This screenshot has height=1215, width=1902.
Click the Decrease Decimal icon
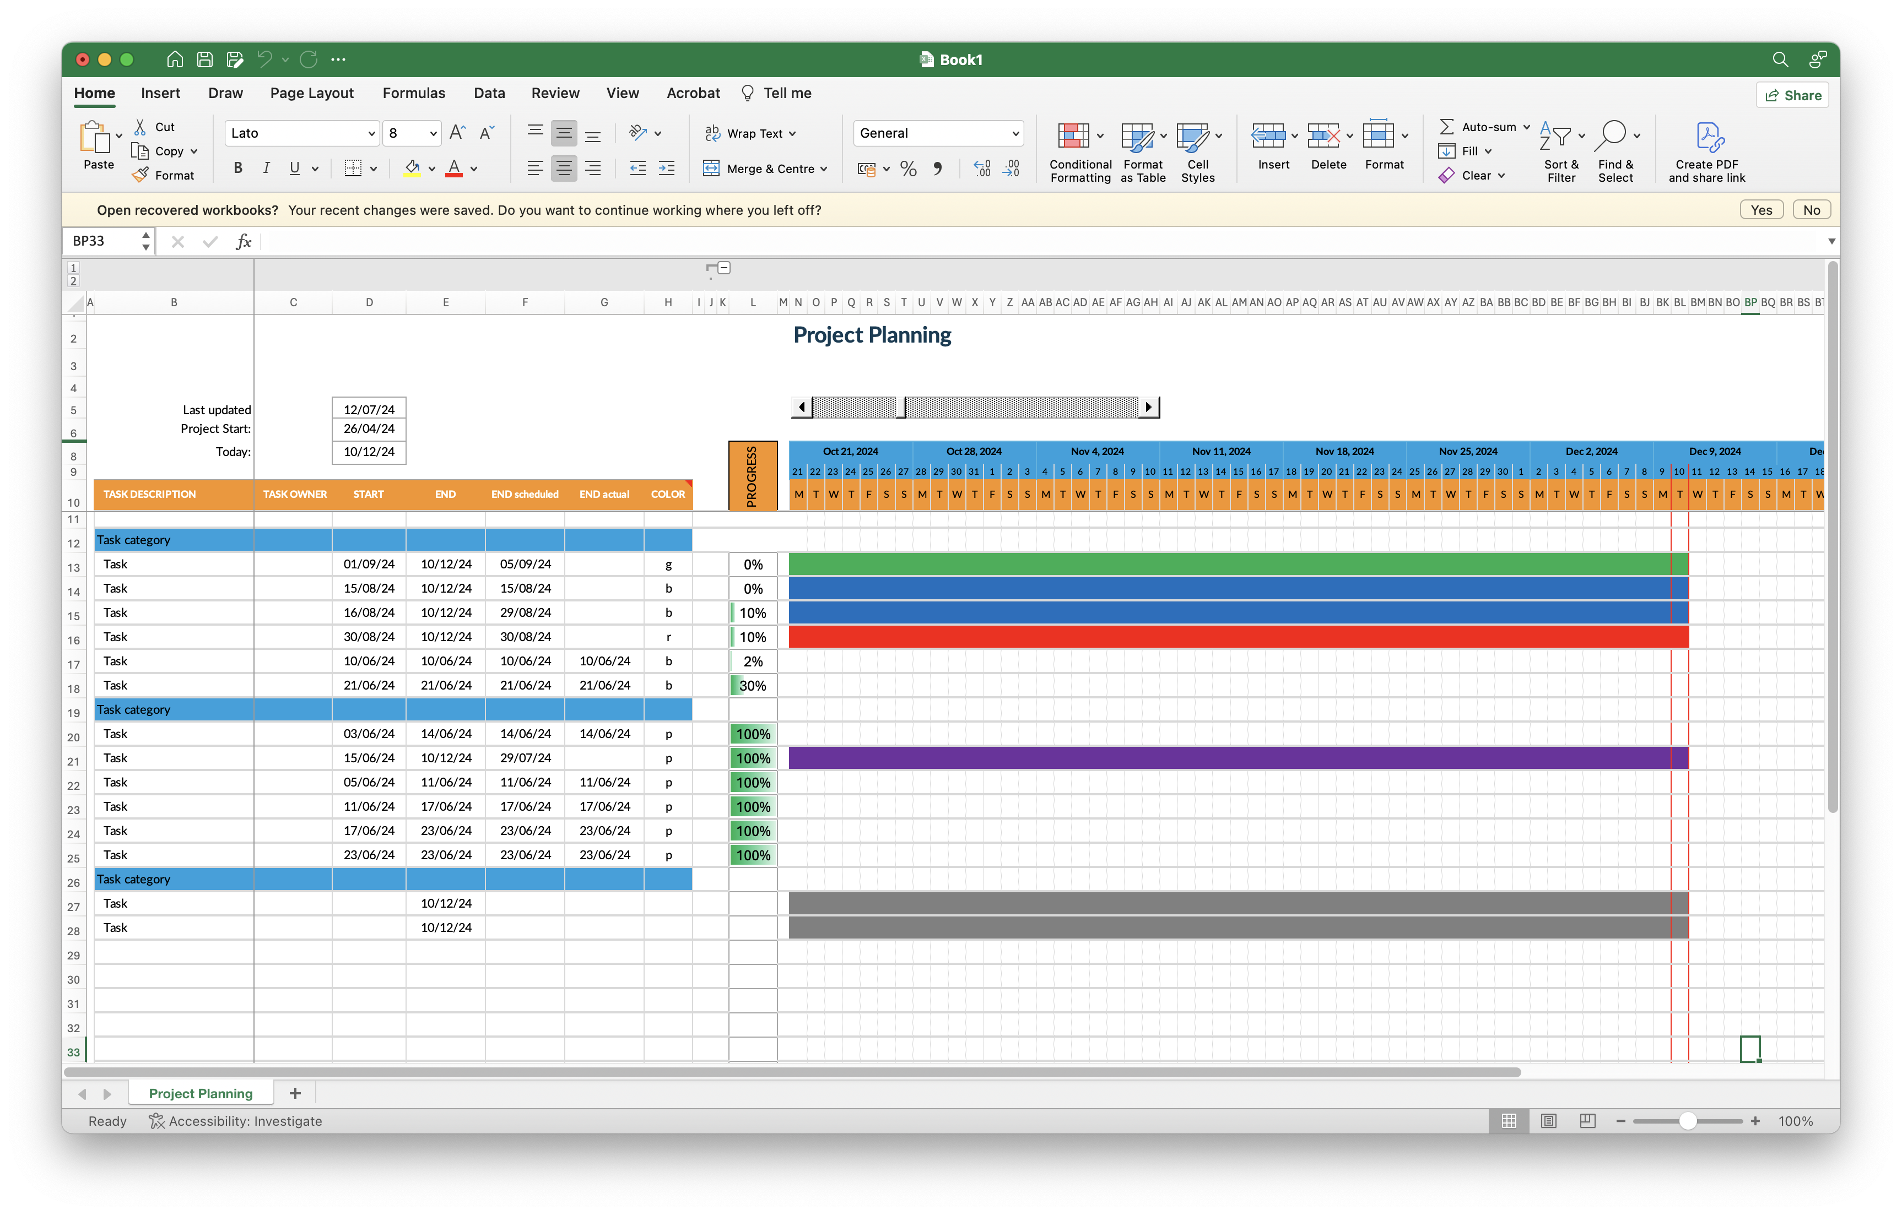tap(1012, 169)
